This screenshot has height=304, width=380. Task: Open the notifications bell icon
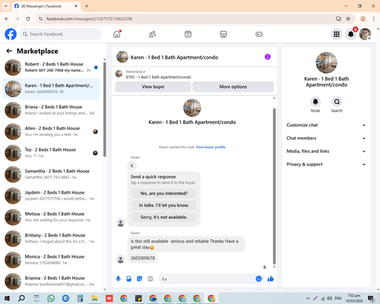pyautogui.click(x=351, y=34)
